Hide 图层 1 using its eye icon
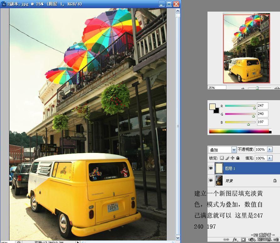Image resolution: width=280 pixels, height=243 pixels. pyautogui.click(x=211, y=168)
